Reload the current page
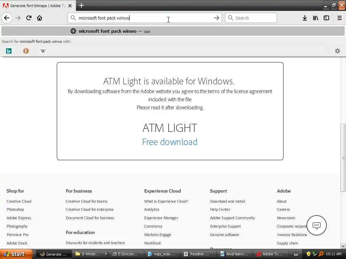This screenshot has height=259, width=346. pyautogui.click(x=29, y=18)
